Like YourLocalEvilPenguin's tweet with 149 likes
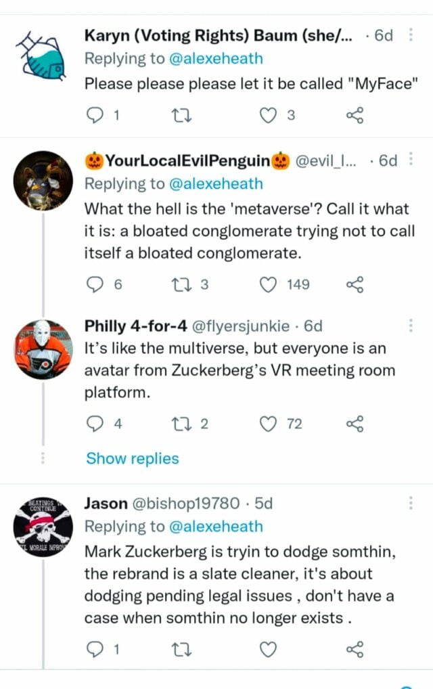This screenshot has width=433, height=689. point(269,285)
